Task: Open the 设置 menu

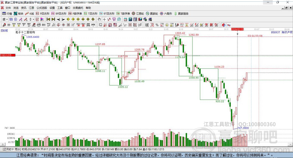Action: point(52,8)
